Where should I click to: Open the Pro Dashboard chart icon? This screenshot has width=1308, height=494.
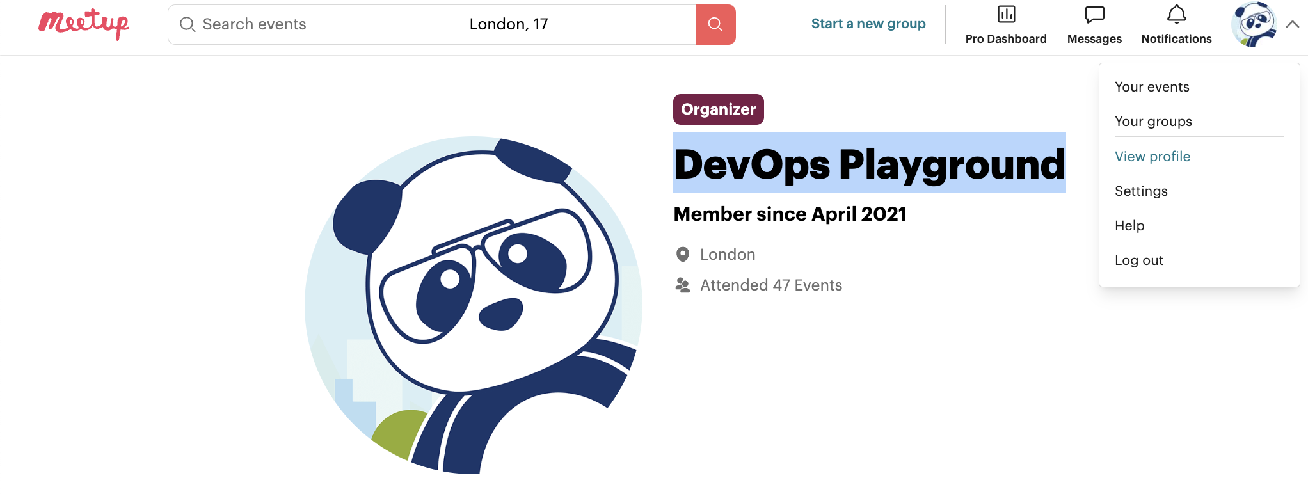pos(1006,14)
